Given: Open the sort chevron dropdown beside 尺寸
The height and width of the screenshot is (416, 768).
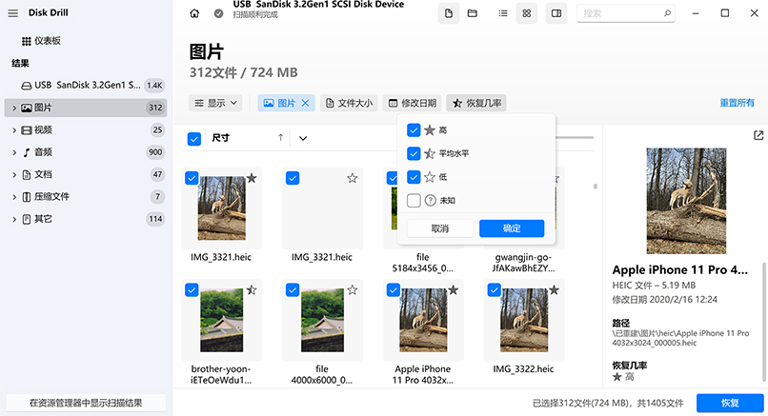Looking at the screenshot, I should click(303, 138).
